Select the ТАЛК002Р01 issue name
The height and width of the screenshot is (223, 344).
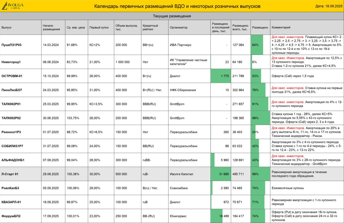tap(11, 104)
